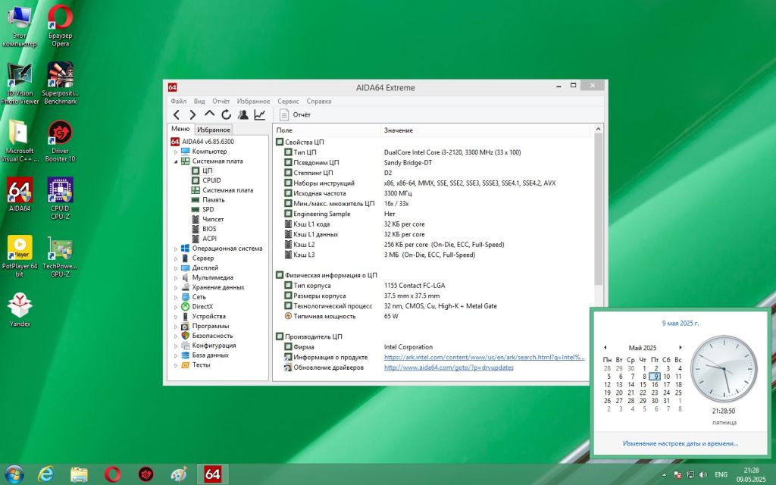Expand the Хранение данных tree node
This screenshot has width=776, height=485.
click(176, 287)
